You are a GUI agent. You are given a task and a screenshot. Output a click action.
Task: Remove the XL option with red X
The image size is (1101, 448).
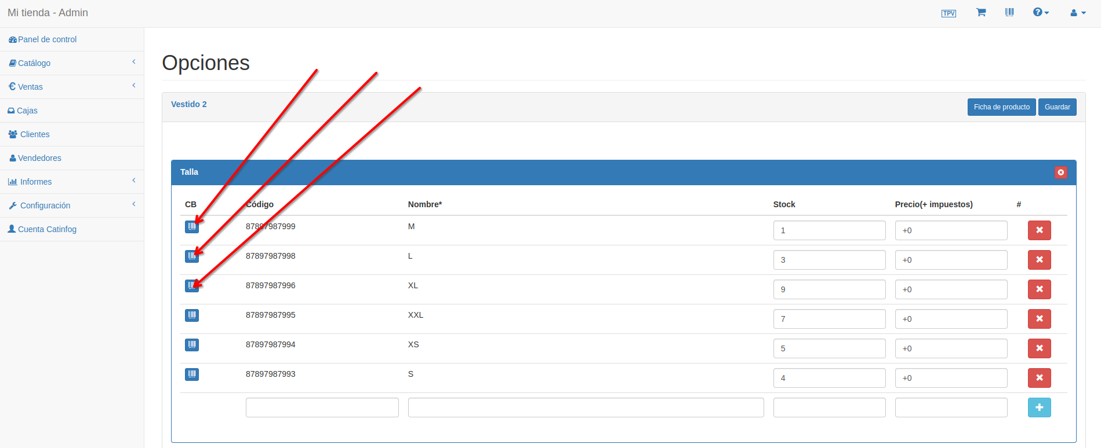pyautogui.click(x=1039, y=289)
